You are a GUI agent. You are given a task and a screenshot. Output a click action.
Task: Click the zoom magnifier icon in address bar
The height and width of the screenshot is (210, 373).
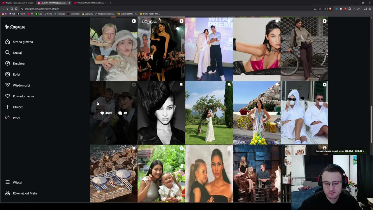click(320, 9)
